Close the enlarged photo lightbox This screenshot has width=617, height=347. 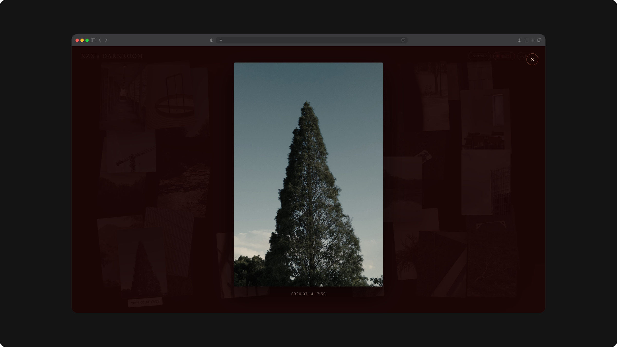532,59
